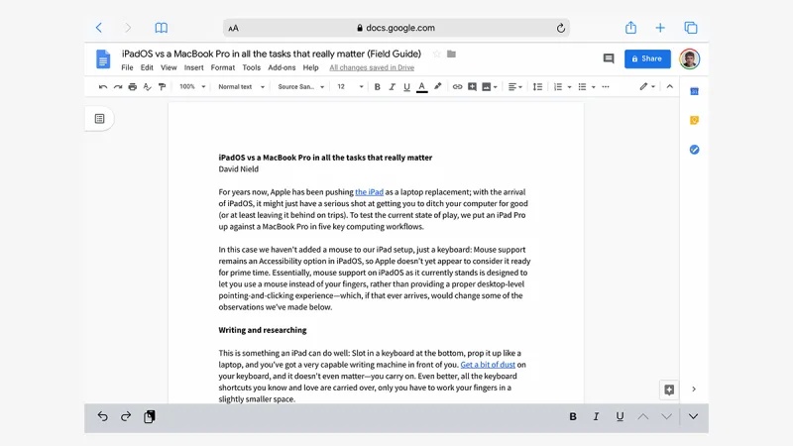This screenshot has height=446, width=793.
Task: Open insert image dropdown
Action: 490,87
